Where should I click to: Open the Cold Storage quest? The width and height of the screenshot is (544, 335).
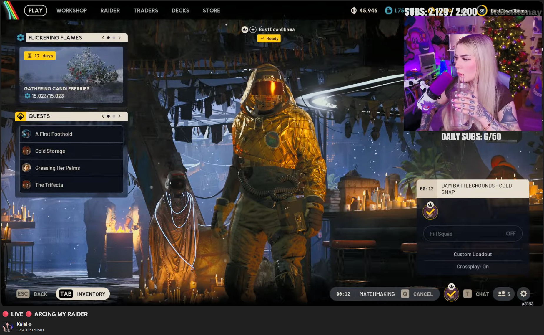(71, 151)
